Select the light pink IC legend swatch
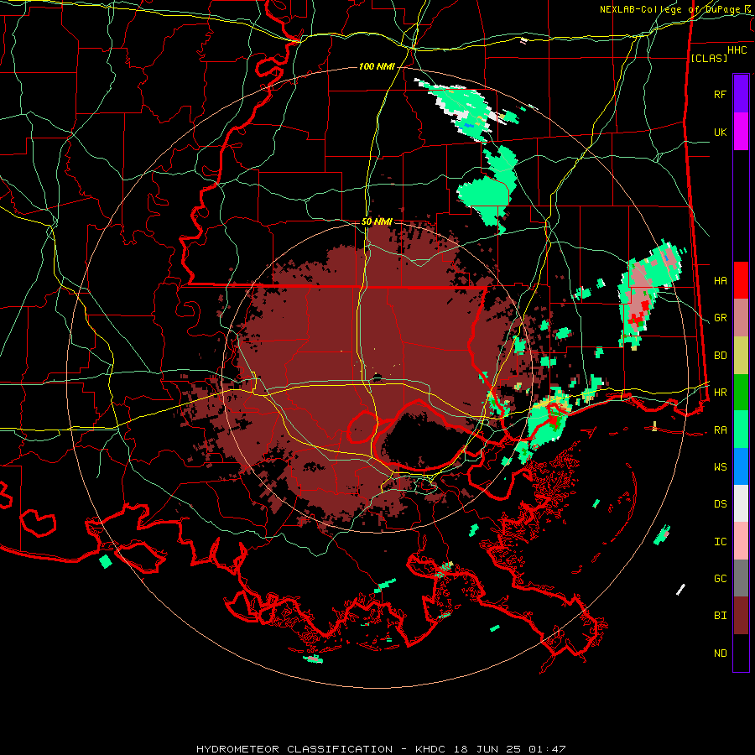This screenshot has width=755, height=755. 741,541
